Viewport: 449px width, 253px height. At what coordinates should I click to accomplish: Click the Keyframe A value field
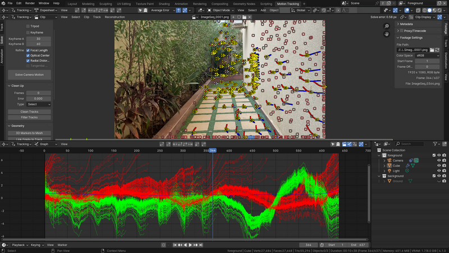click(x=38, y=38)
